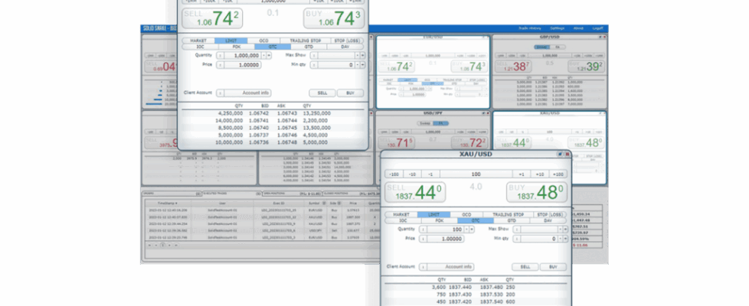The height and width of the screenshot is (306, 749).
Task: Choose GTD time-in-force in XAU/USD popup
Action: tap(512, 220)
